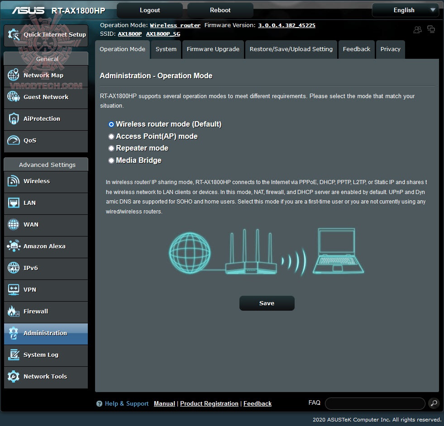
Task: Click the AX1800P_5G SSID link
Action: (x=163, y=33)
